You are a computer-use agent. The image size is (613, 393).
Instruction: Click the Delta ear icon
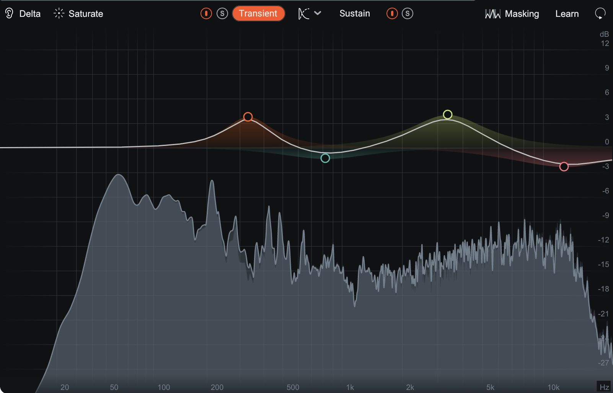pos(9,14)
